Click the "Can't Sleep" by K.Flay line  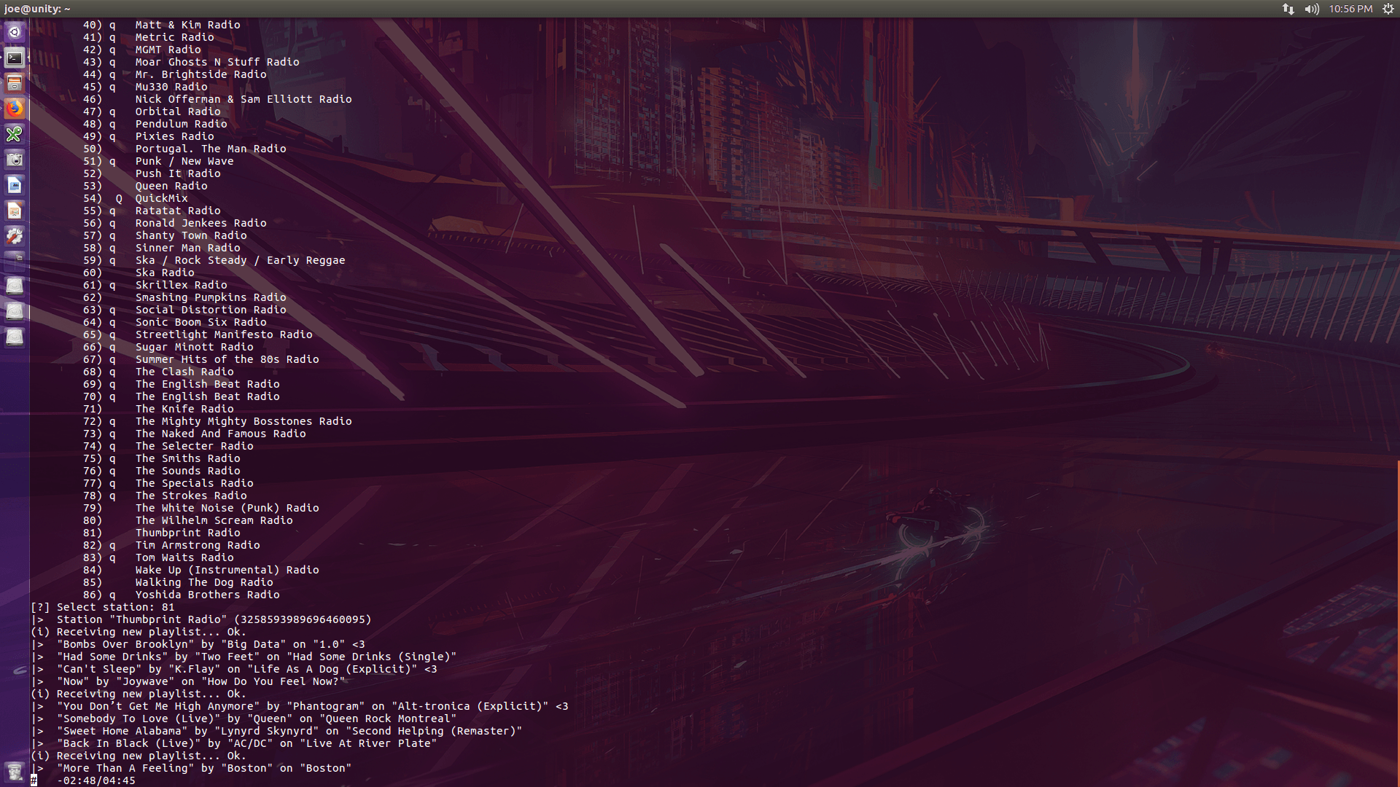click(234, 669)
